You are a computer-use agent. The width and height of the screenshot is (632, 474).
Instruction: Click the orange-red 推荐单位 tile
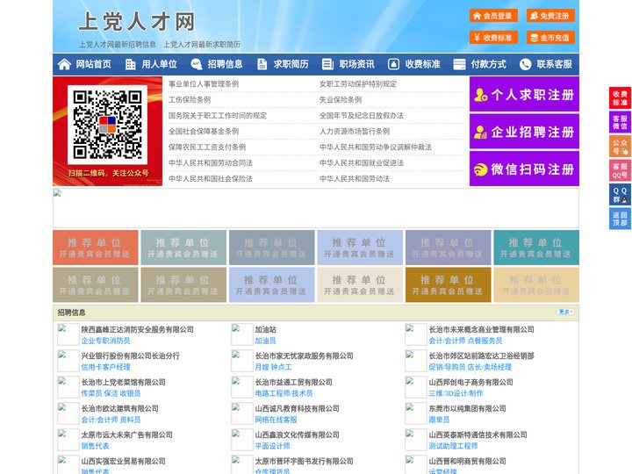(95, 248)
